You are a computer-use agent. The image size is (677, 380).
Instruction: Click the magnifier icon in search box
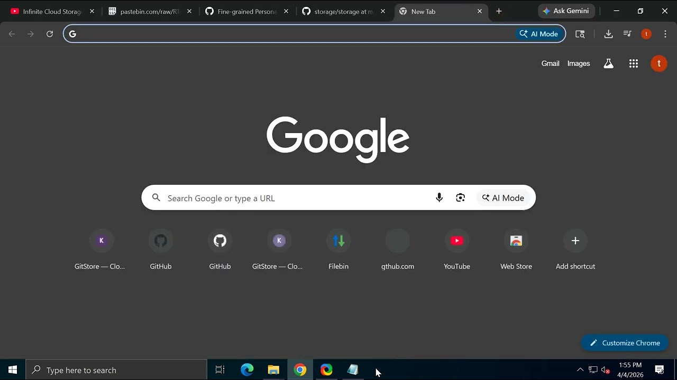(x=156, y=198)
